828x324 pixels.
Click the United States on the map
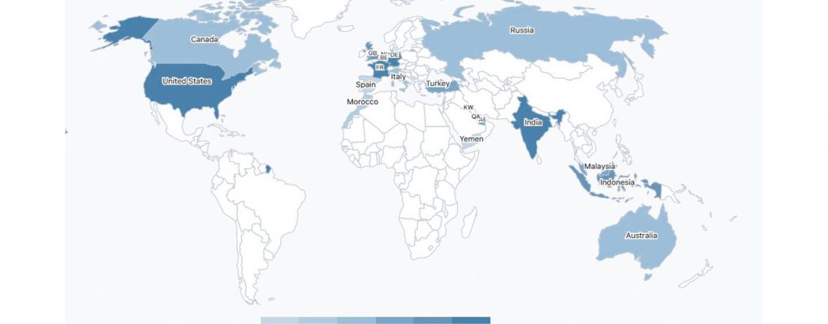coord(187,81)
